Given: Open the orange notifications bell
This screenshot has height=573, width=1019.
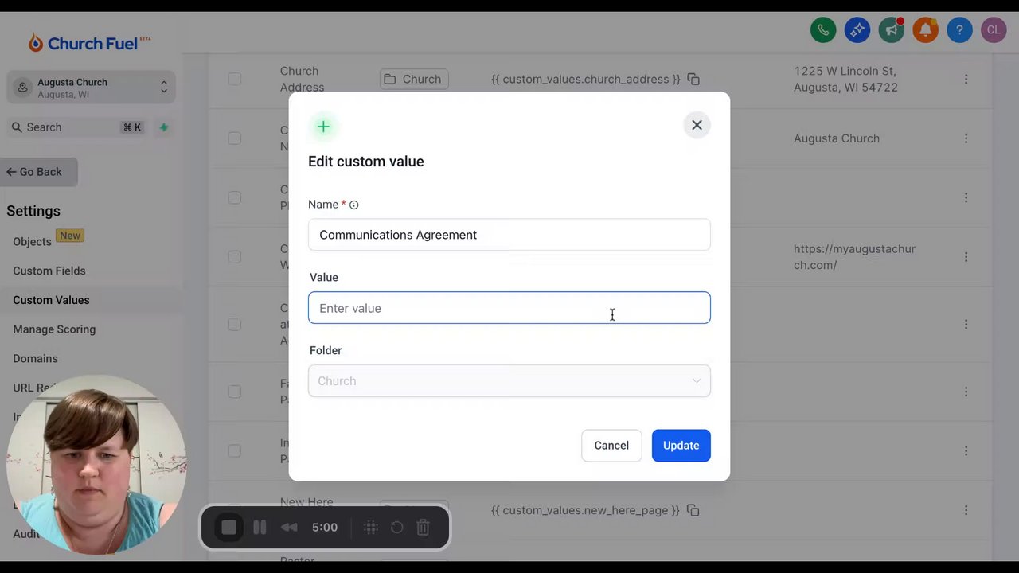Looking at the screenshot, I should coord(925,30).
